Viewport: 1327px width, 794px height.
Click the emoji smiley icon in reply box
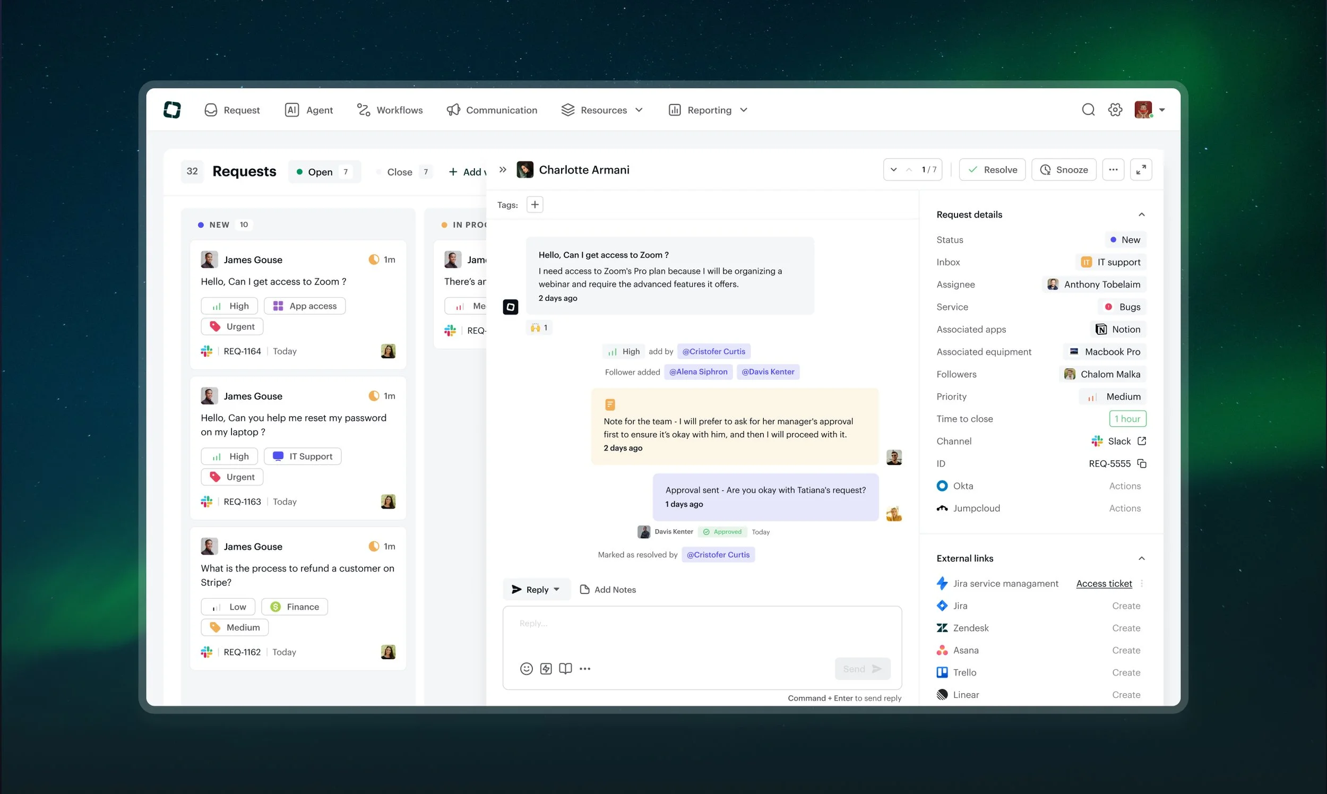click(x=526, y=668)
